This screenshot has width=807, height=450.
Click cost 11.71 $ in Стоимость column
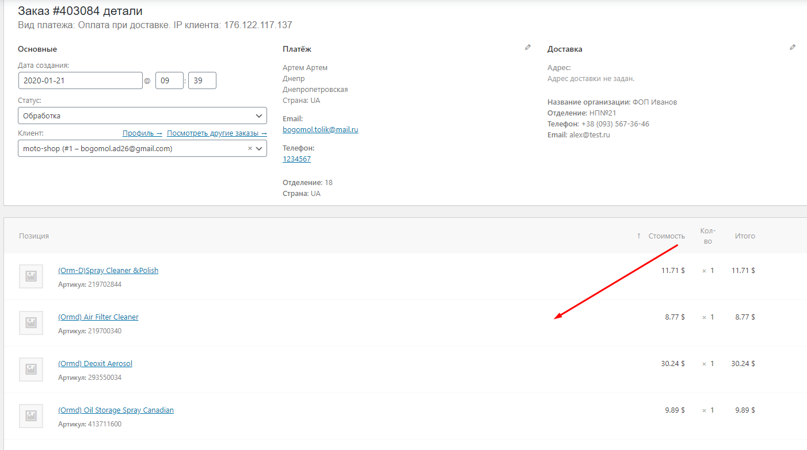coord(673,270)
